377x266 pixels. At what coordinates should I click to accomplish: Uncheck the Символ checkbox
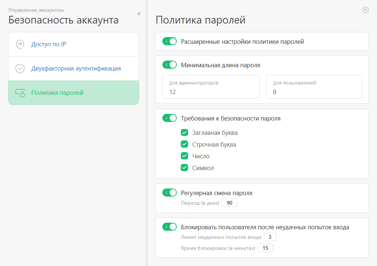(184, 168)
